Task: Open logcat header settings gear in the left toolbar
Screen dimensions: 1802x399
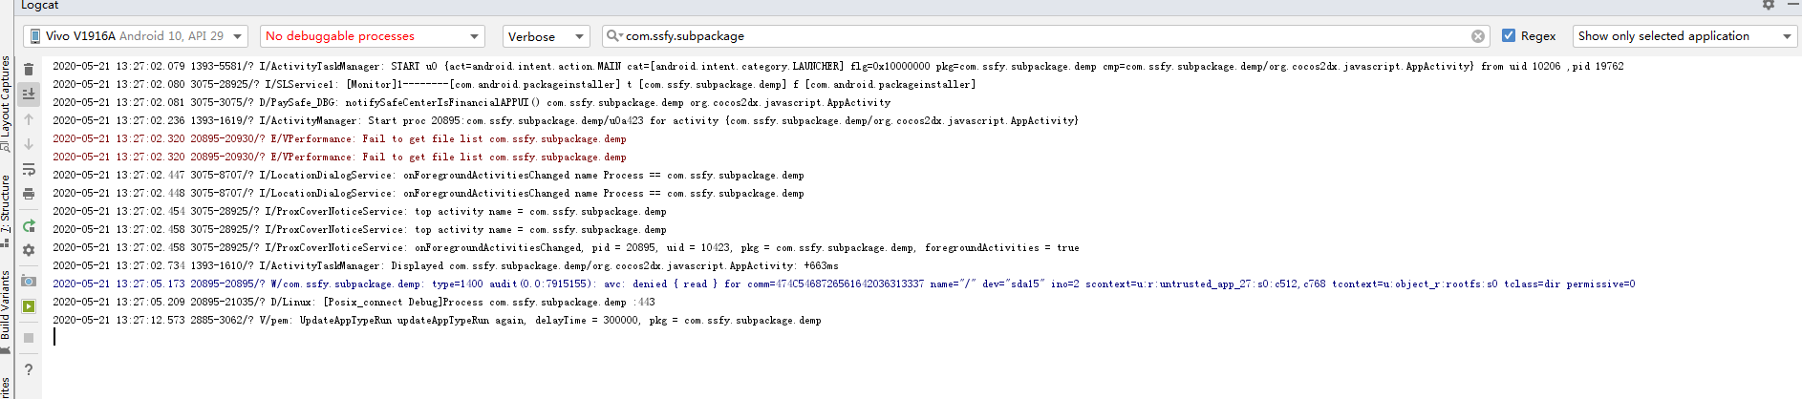Action: point(29,250)
